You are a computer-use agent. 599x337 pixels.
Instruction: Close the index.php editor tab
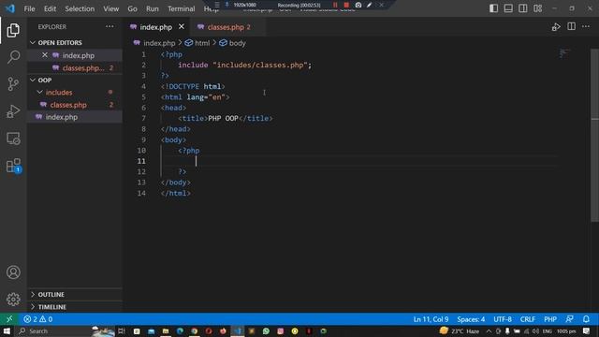182,27
